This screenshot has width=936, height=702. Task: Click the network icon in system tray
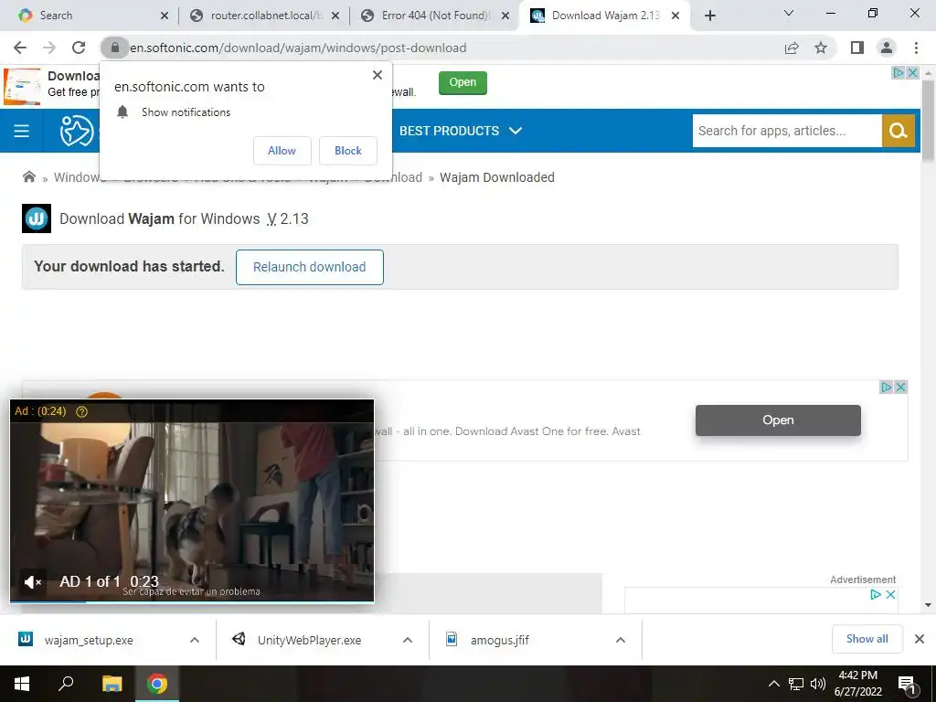[x=796, y=684]
